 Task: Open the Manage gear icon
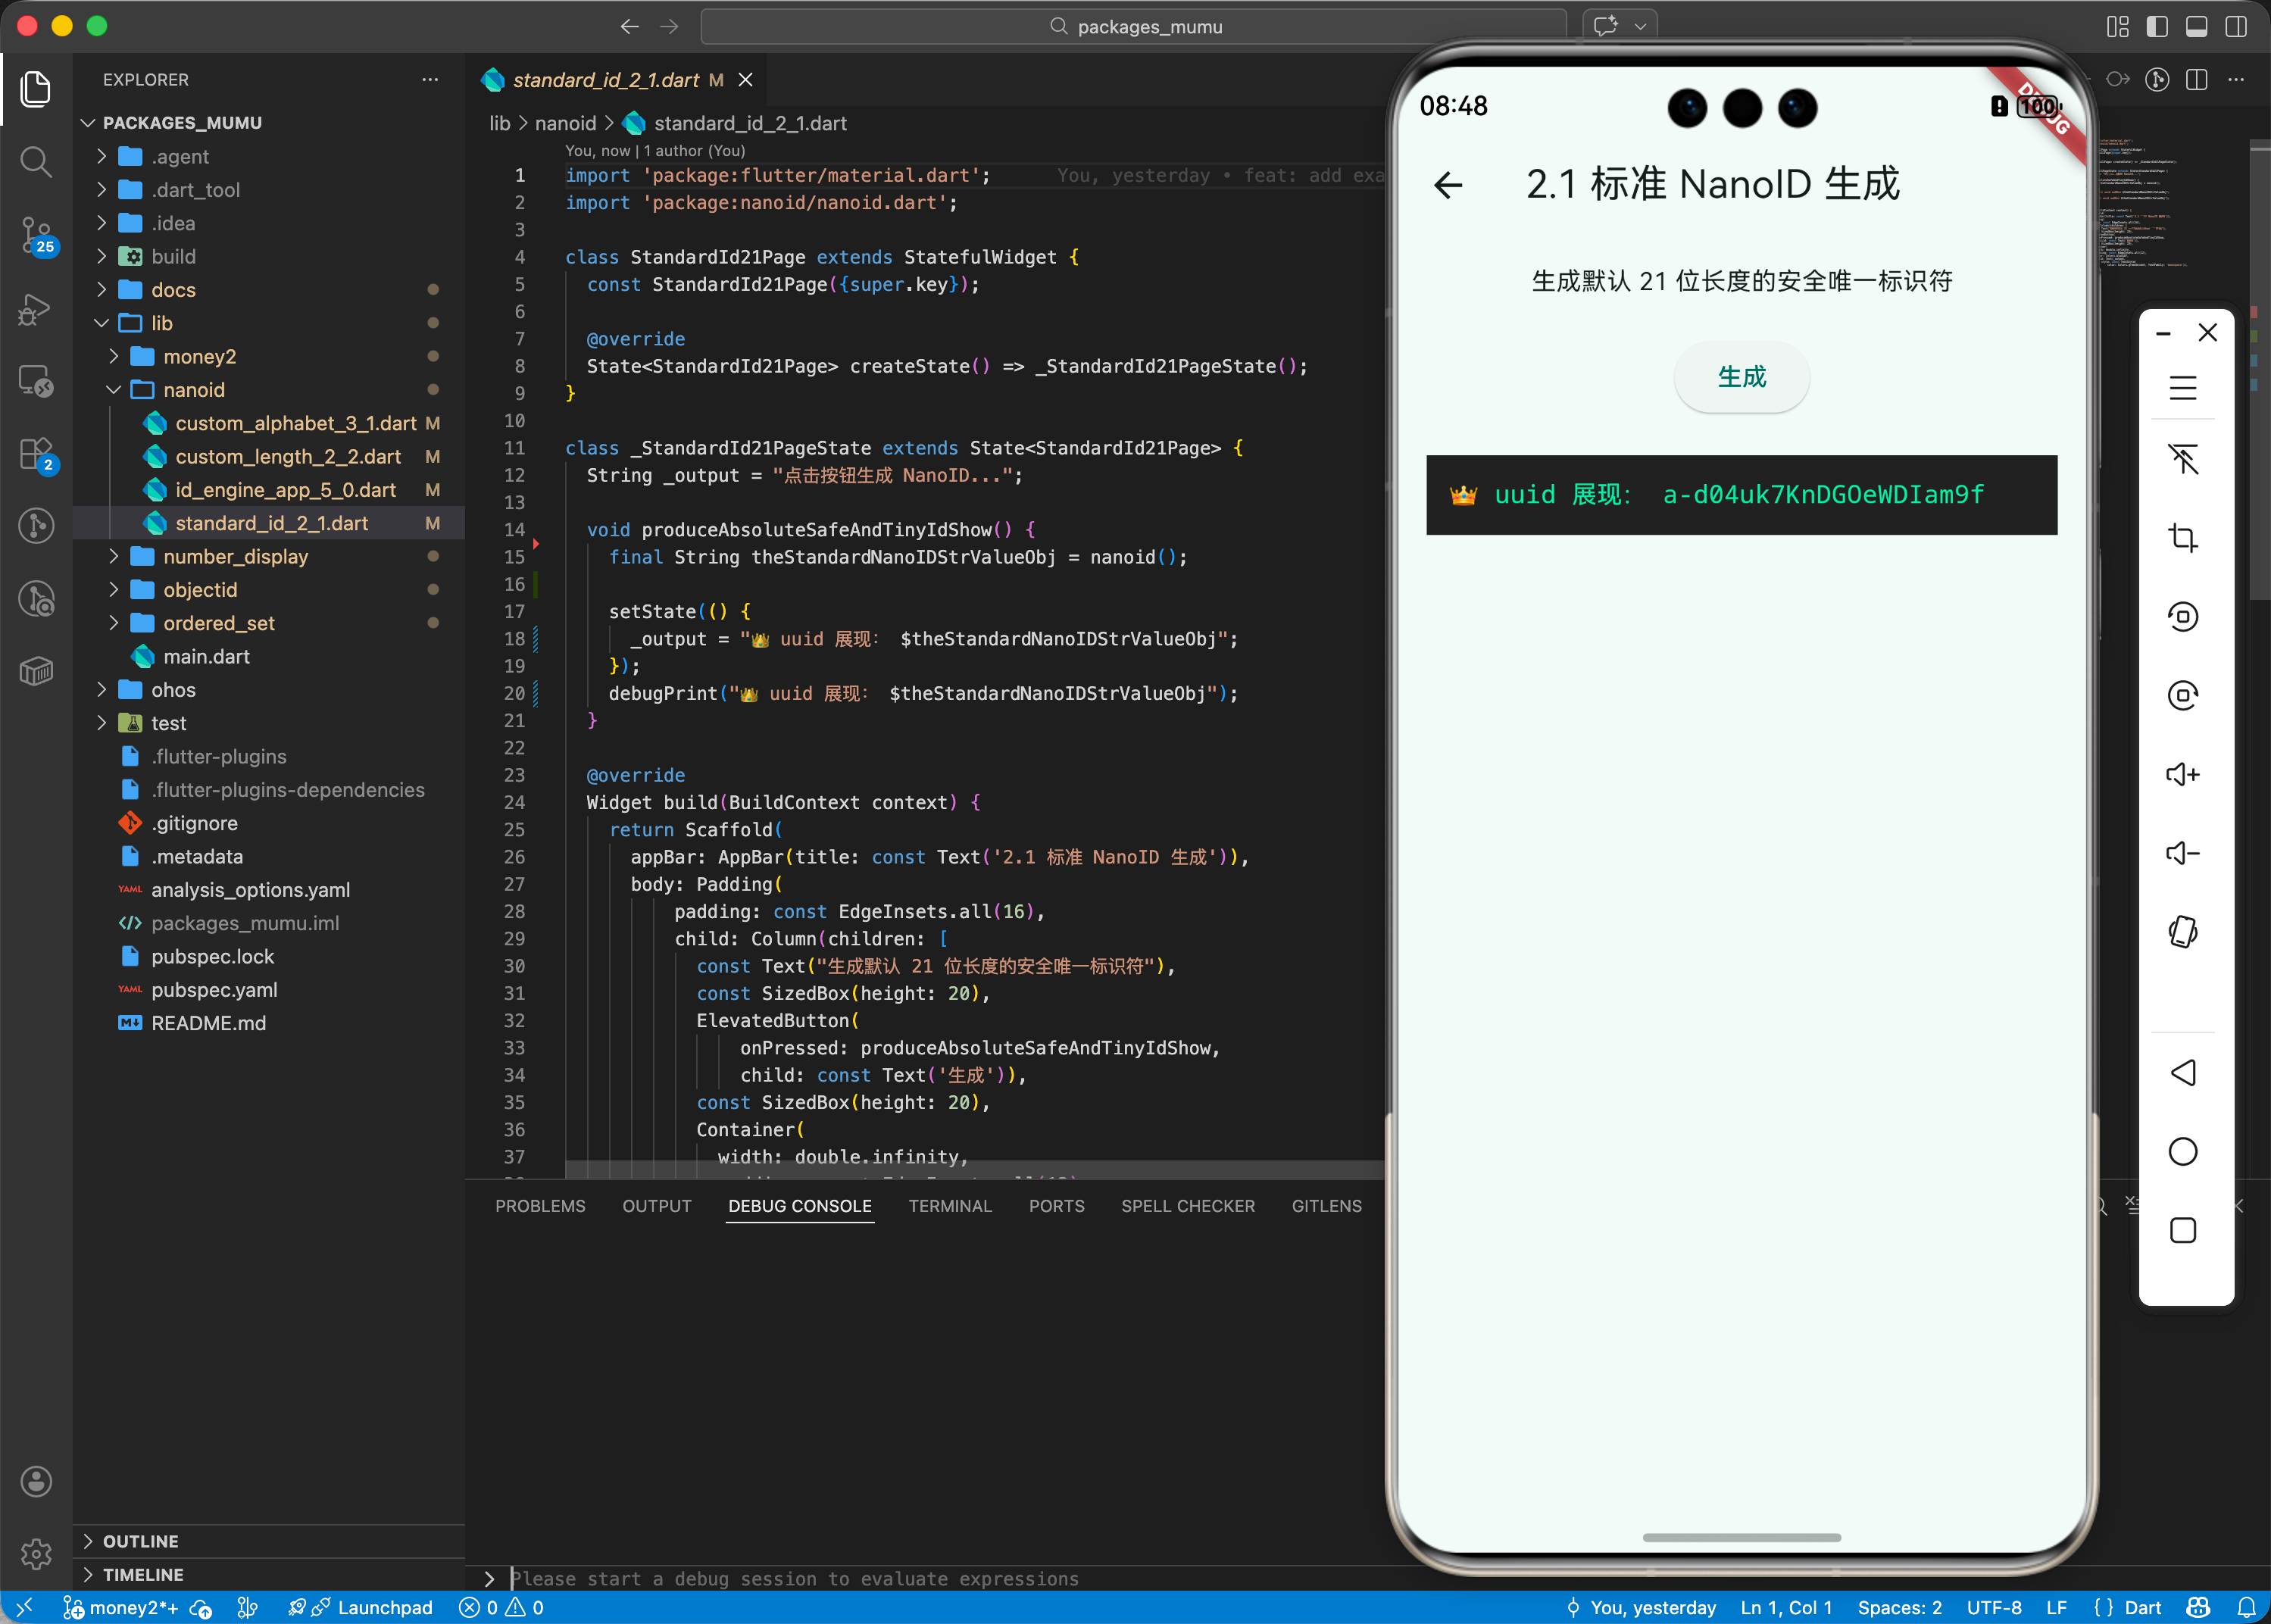pyautogui.click(x=36, y=1553)
